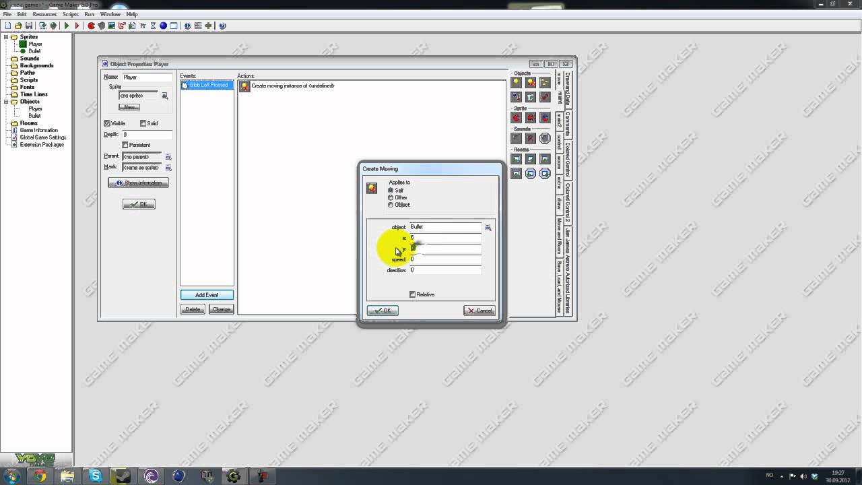Open the Parent chooser dropdown icon
The image size is (862, 485).
(x=168, y=157)
